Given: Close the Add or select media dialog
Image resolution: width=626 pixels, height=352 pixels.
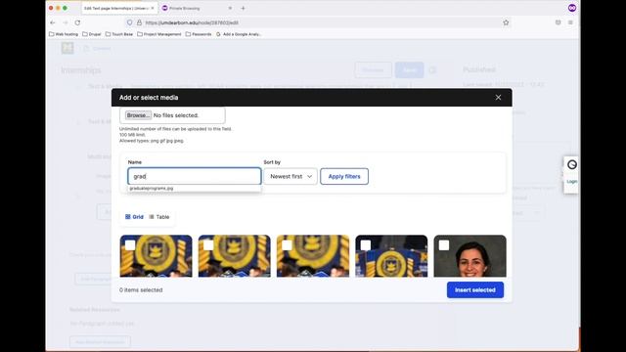Looking at the screenshot, I should (498, 98).
